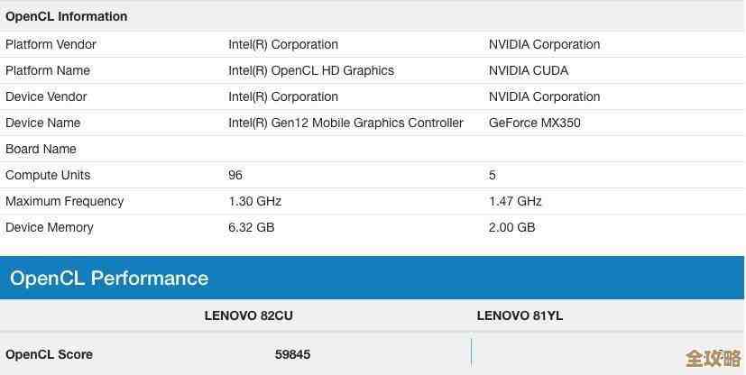Click the OpenCL Score row label

50,354
